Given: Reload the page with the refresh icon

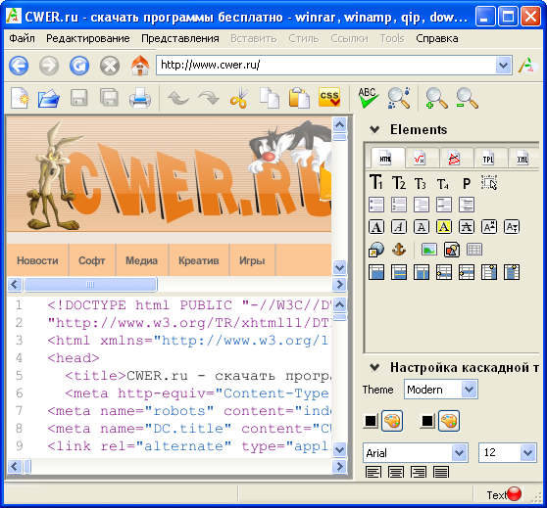Looking at the screenshot, I should [x=79, y=66].
